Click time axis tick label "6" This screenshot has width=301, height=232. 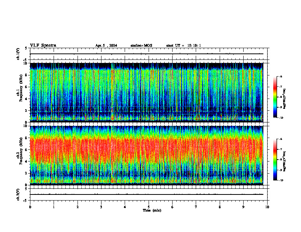[x=172, y=207]
